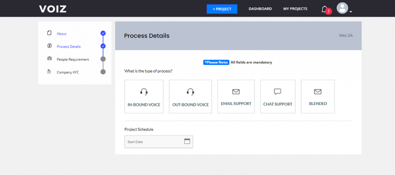Screen dimensions: 395x175
Task: Click the + PROJECT button
Action: [x=222, y=9]
